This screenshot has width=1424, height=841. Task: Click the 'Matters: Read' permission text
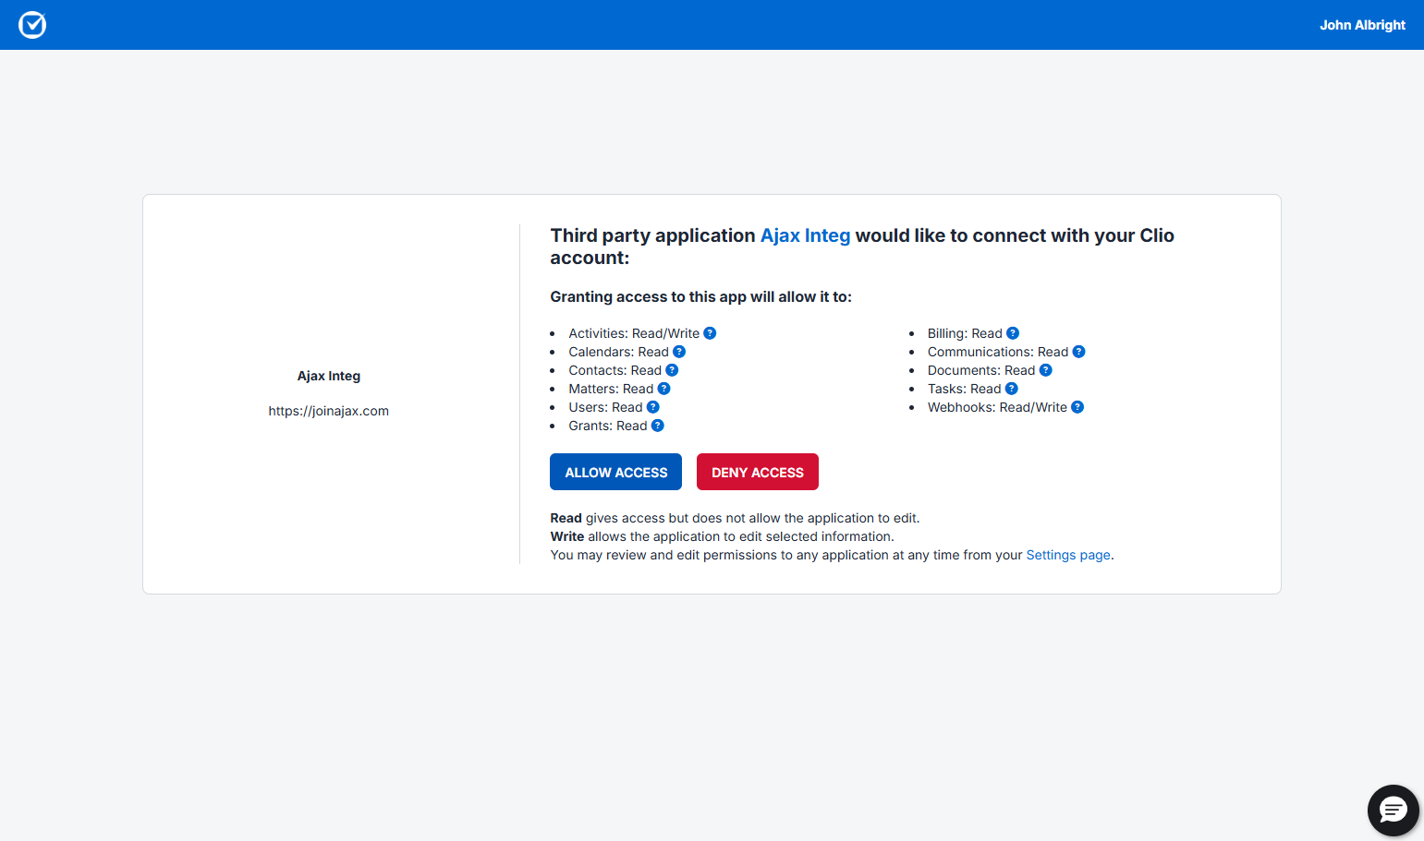(x=611, y=389)
